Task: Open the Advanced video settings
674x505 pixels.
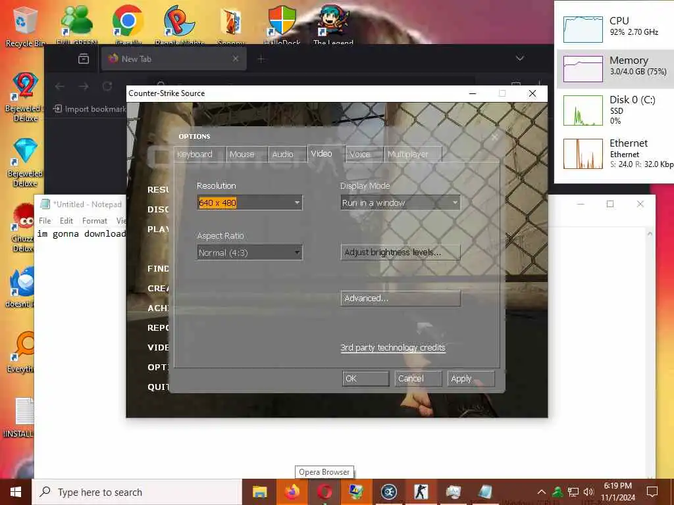Action: click(x=400, y=299)
